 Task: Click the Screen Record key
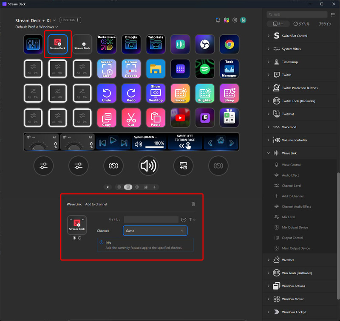[131, 68]
